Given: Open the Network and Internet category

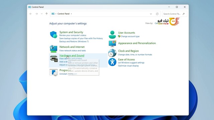Looking at the screenshot, I should click(72, 47).
